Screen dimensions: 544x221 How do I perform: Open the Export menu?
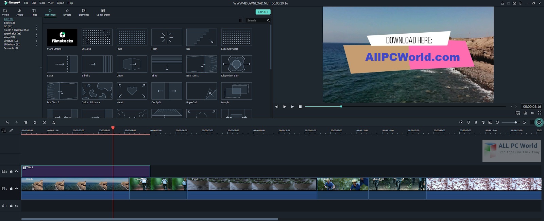tap(61, 3)
